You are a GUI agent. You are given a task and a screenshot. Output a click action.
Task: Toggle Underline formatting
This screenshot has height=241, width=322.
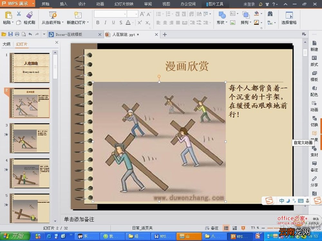113,22
